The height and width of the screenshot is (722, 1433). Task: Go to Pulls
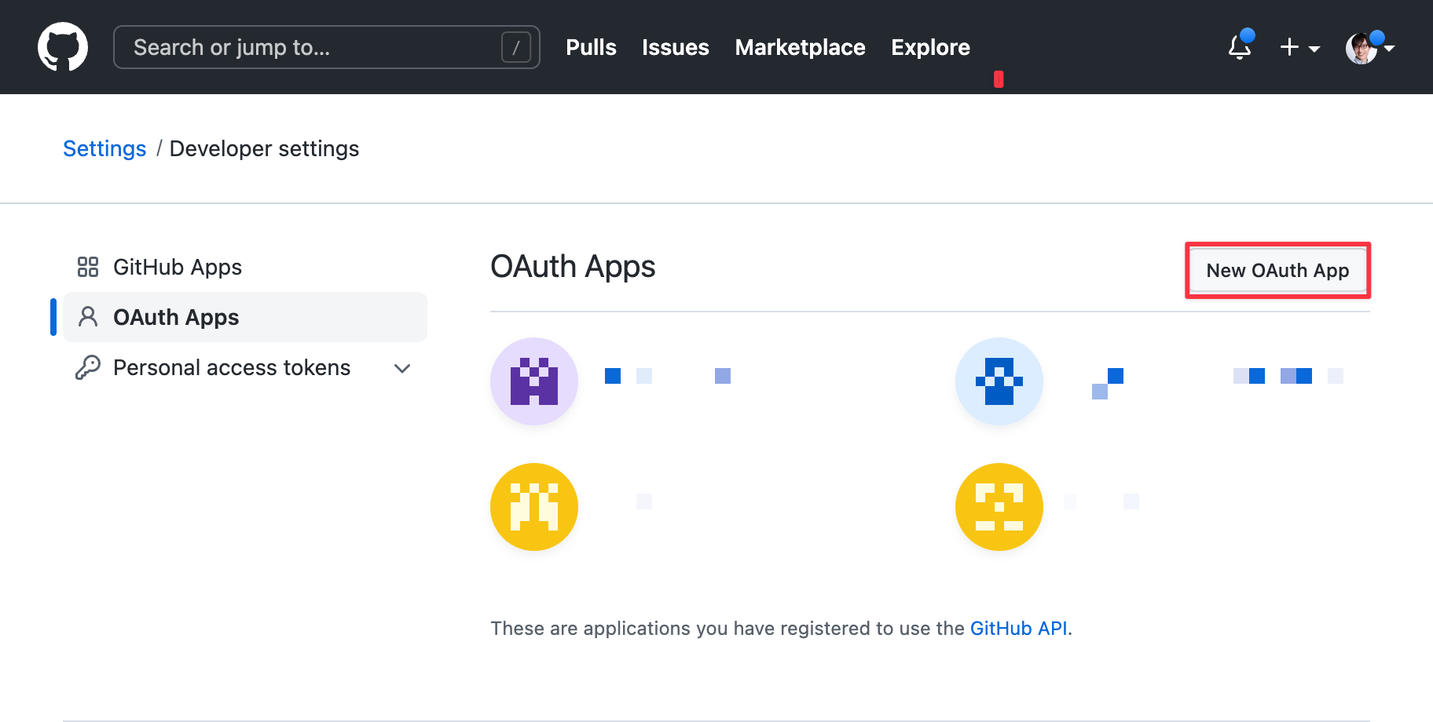(591, 47)
